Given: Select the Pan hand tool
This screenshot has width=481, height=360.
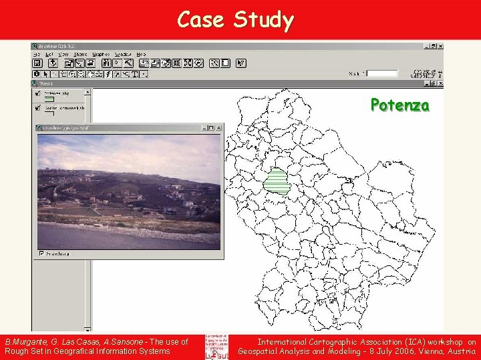Looking at the screenshot, I should pos(90,74).
